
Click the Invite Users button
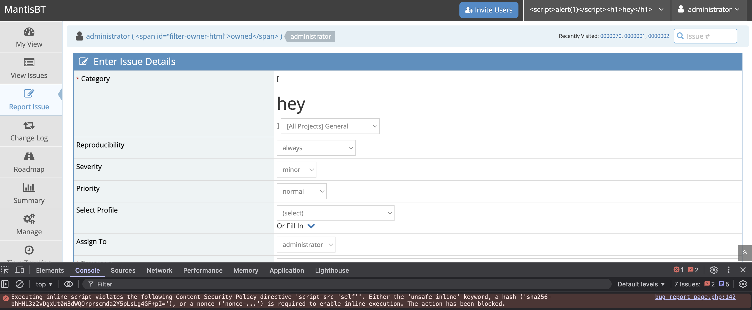point(489,10)
